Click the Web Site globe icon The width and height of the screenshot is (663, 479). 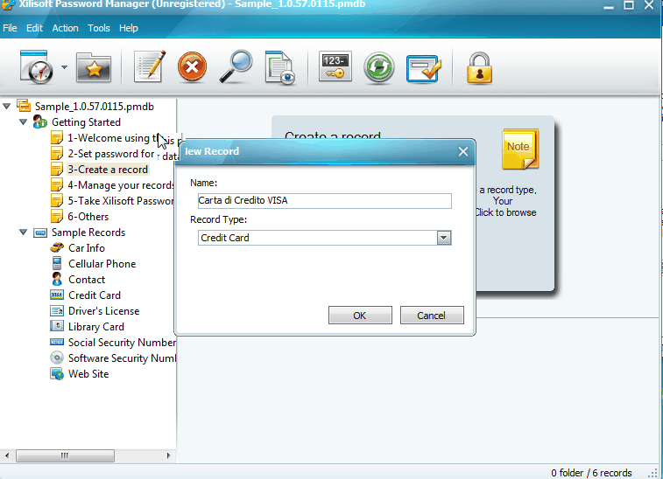click(57, 374)
